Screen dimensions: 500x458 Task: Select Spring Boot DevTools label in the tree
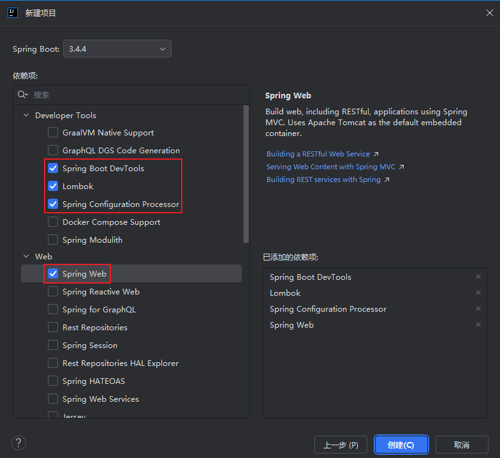103,169
